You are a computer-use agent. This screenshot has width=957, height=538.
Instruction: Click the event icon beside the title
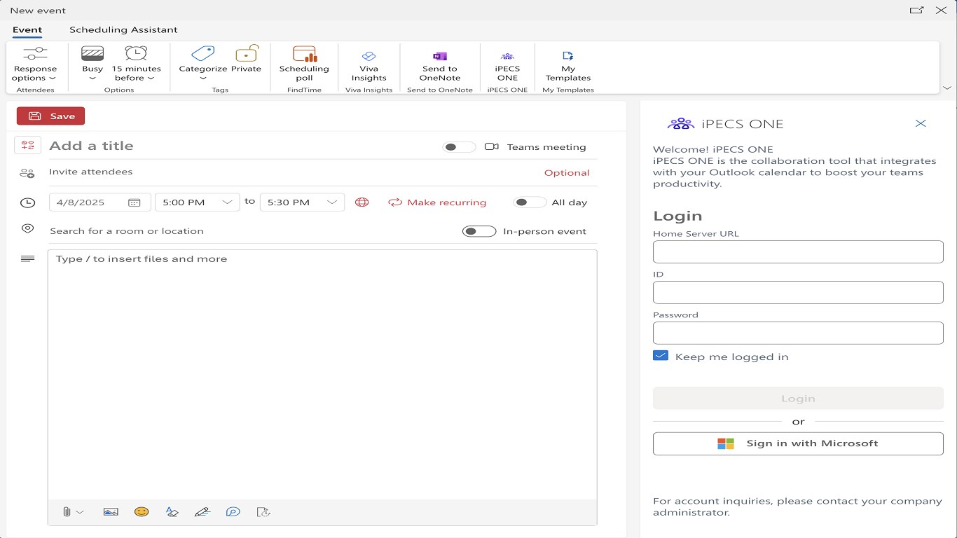[x=27, y=145]
